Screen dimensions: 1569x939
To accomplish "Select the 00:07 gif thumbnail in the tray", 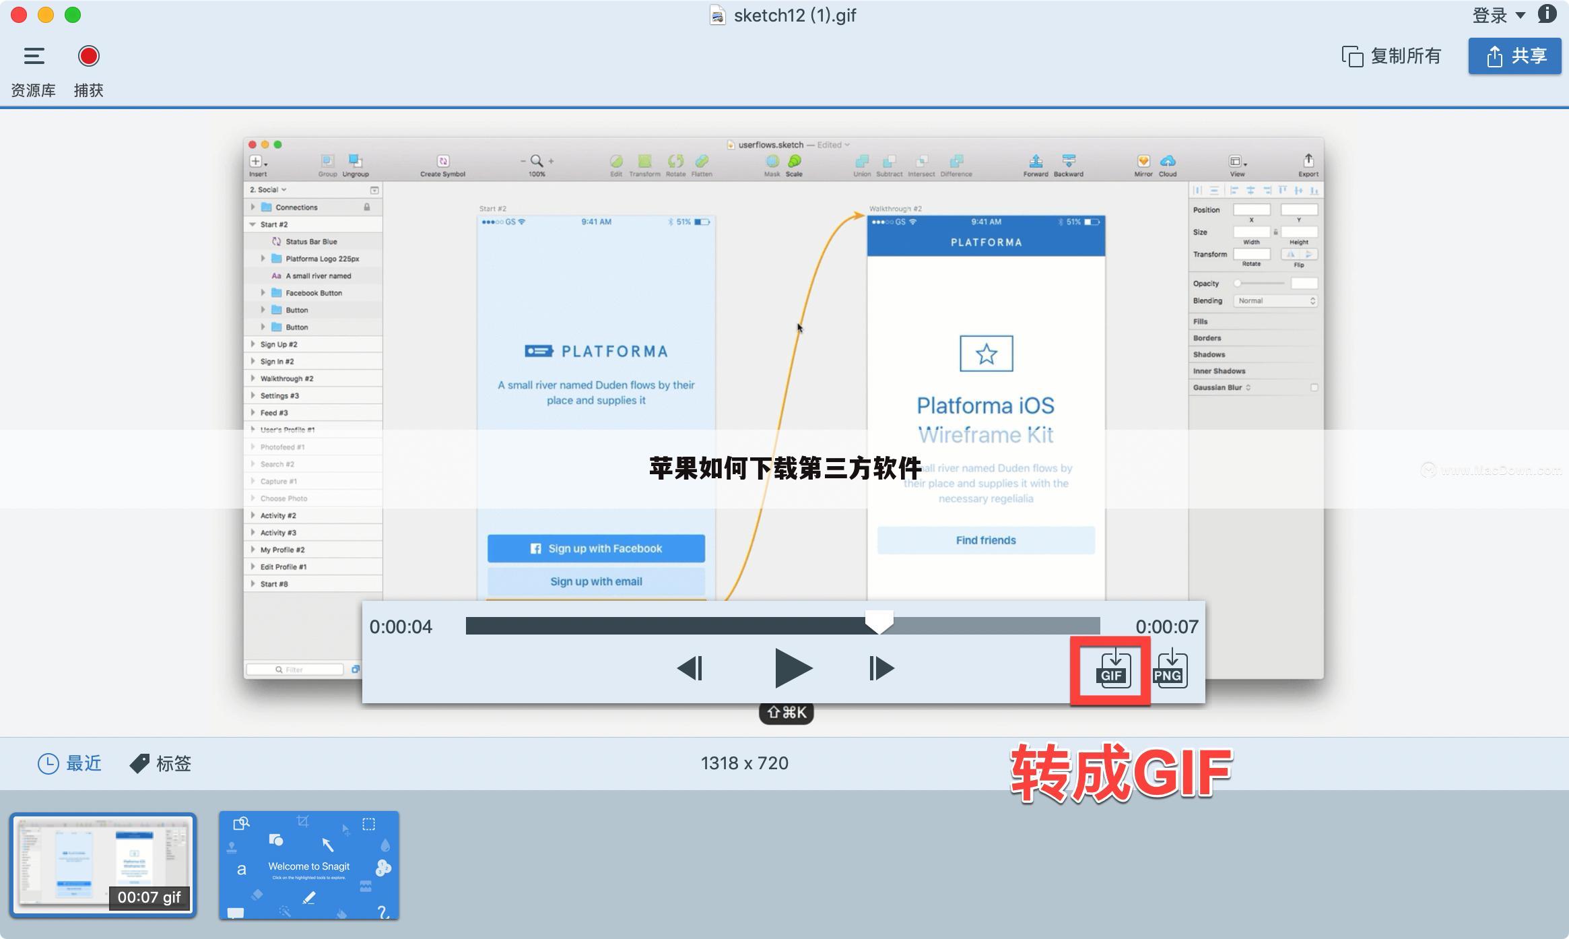I will point(103,865).
